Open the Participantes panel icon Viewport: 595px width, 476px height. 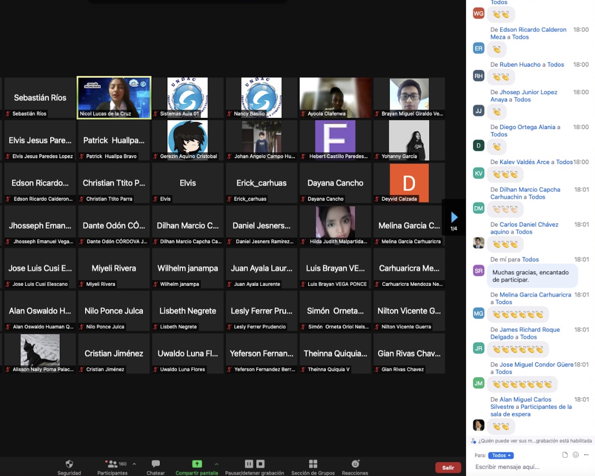pos(112,464)
